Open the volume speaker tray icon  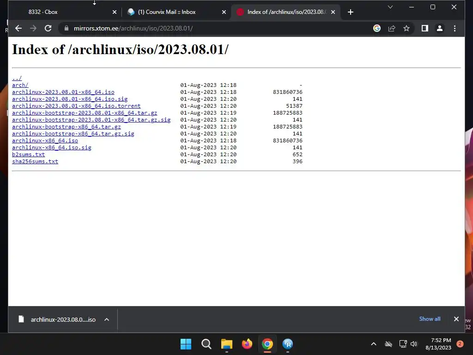(414, 344)
